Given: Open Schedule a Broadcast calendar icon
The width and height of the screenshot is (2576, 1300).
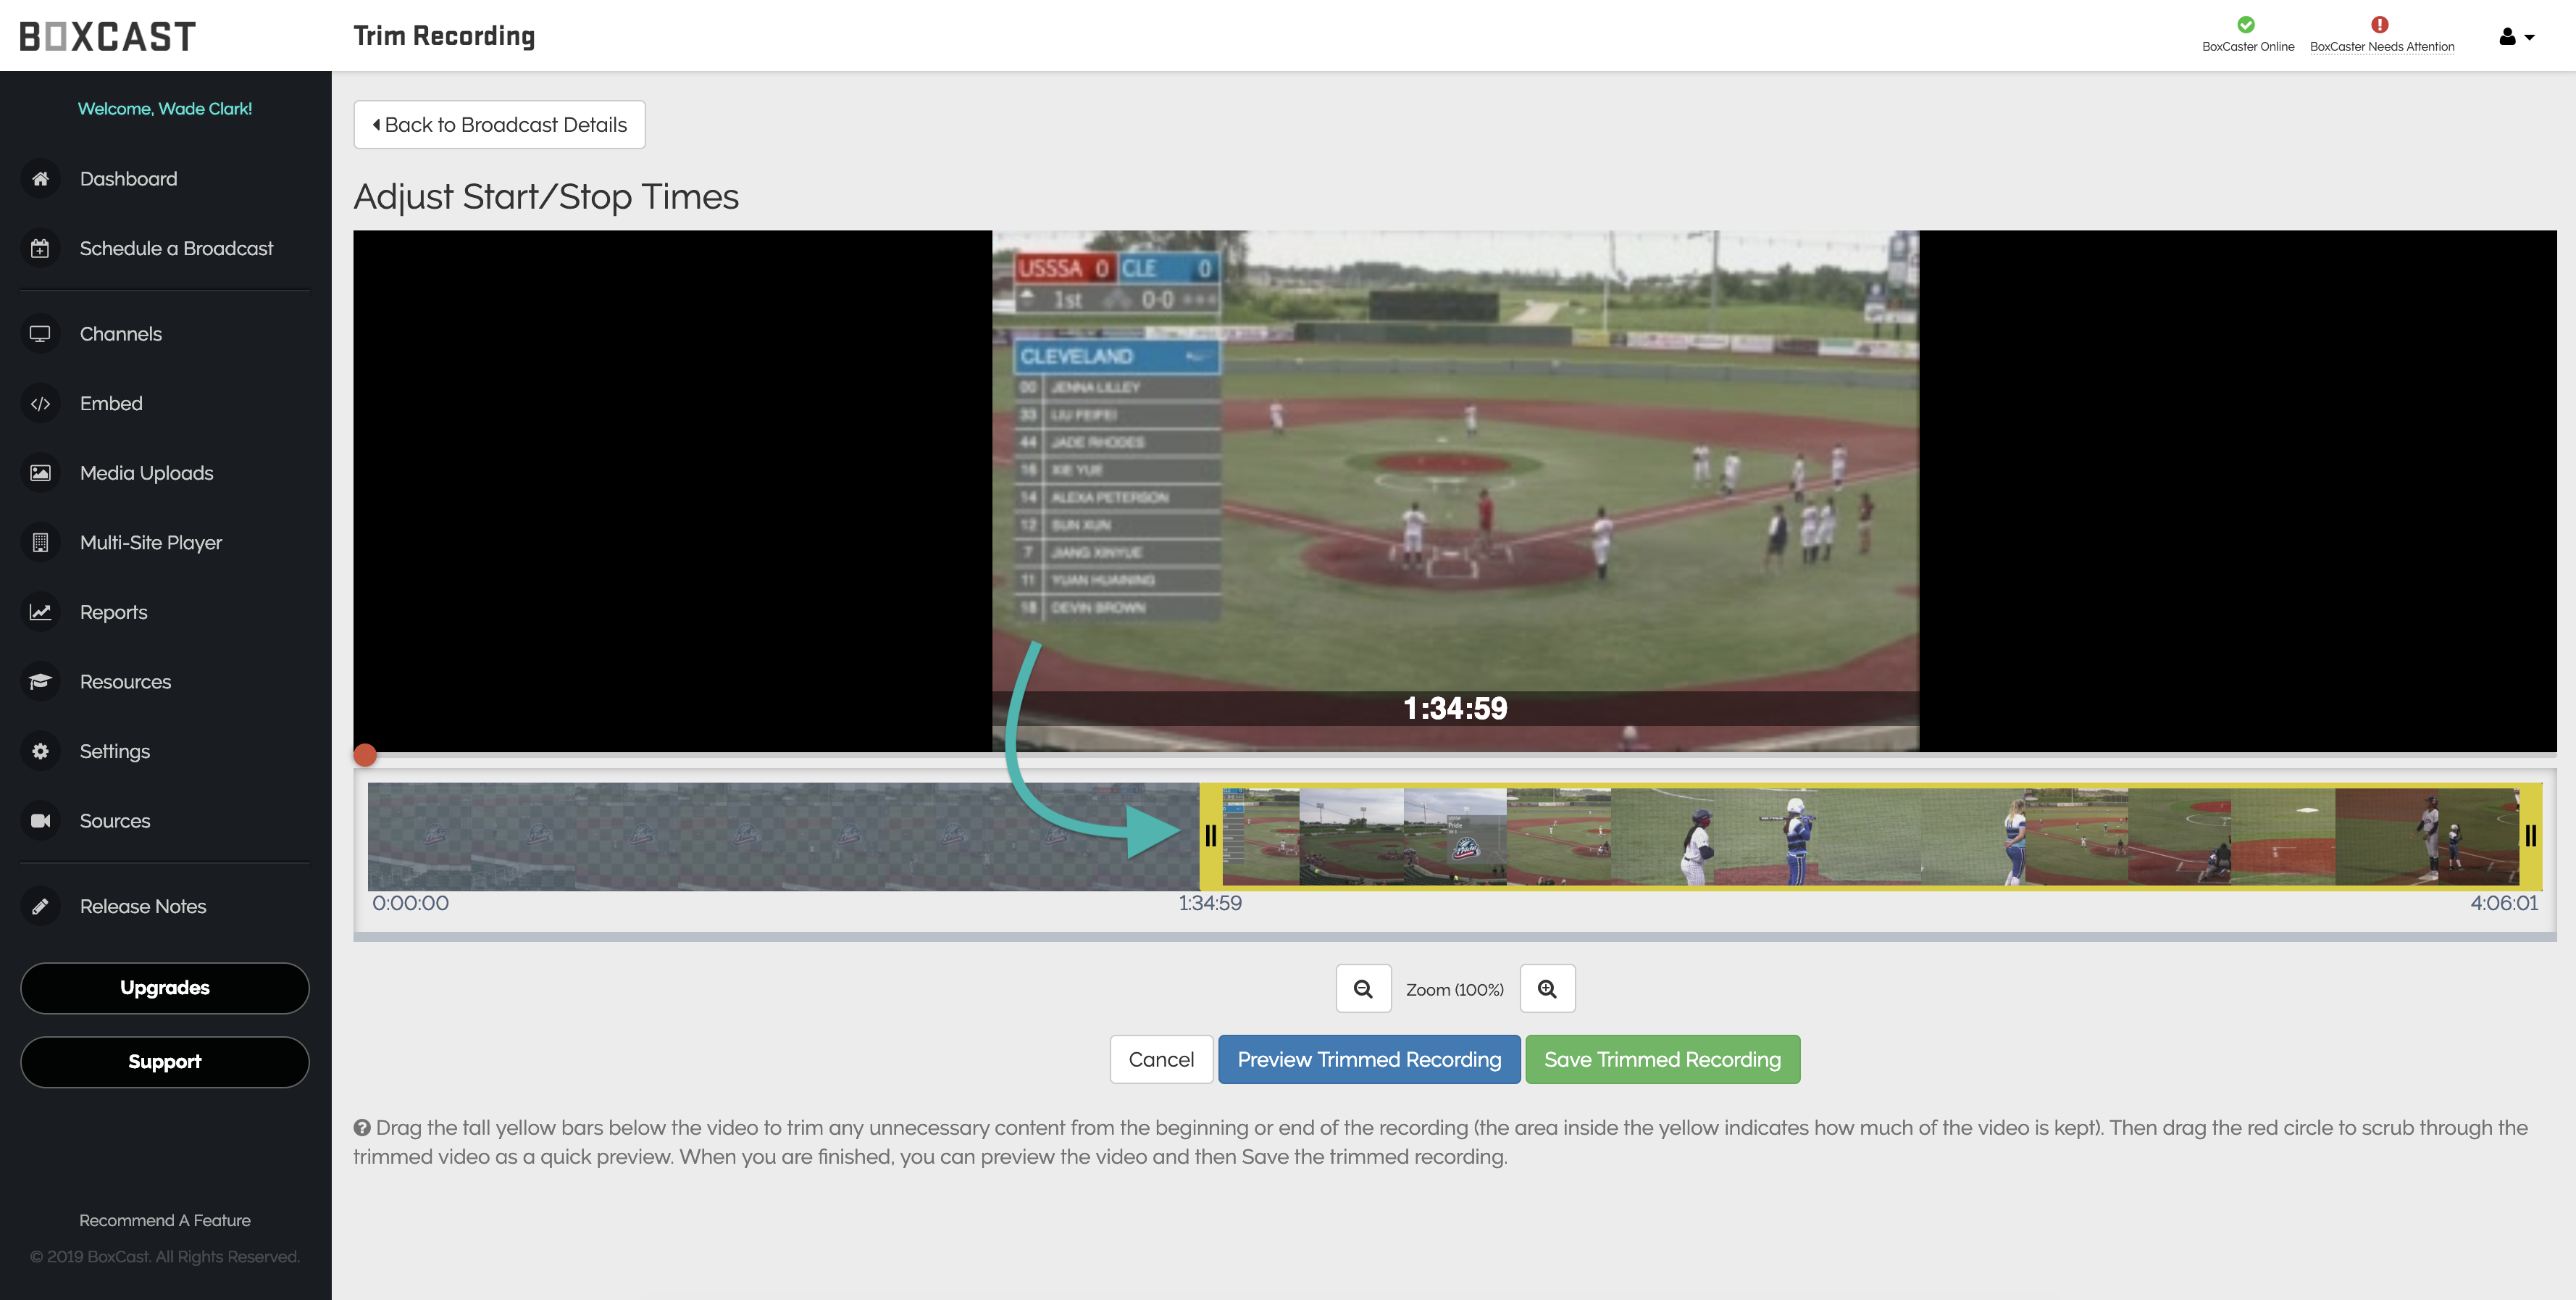Looking at the screenshot, I should pyautogui.click(x=40, y=249).
